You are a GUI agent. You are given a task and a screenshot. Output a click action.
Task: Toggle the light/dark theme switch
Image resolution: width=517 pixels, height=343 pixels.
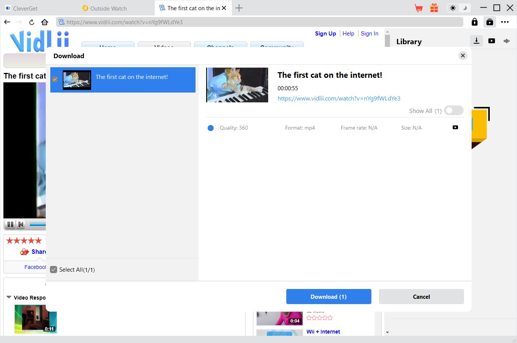pos(458,8)
